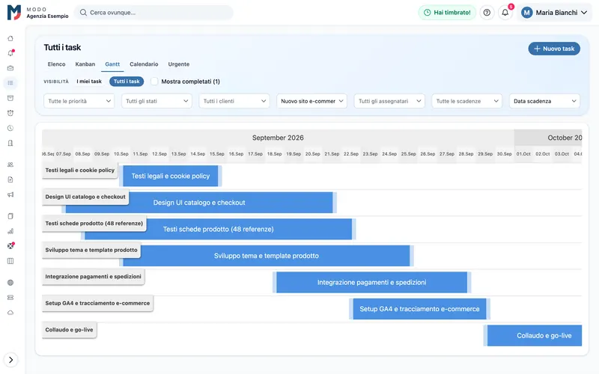Image resolution: width=599 pixels, height=374 pixels.
Task: Open the help question mark icon
Action: click(x=487, y=13)
